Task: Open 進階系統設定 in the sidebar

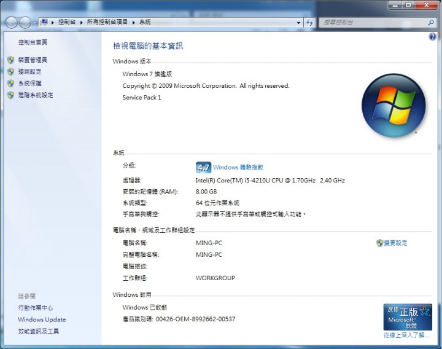Action: tap(36, 95)
